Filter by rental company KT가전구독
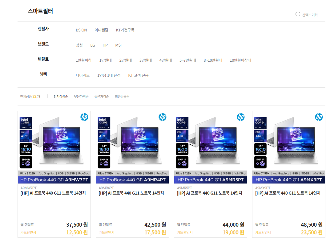The width and height of the screenshot is (330, 239). [125, 30]
